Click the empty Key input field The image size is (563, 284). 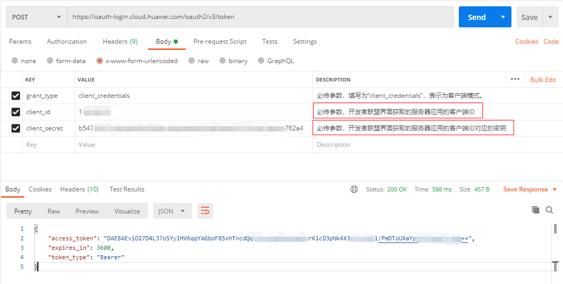[49, 144]
